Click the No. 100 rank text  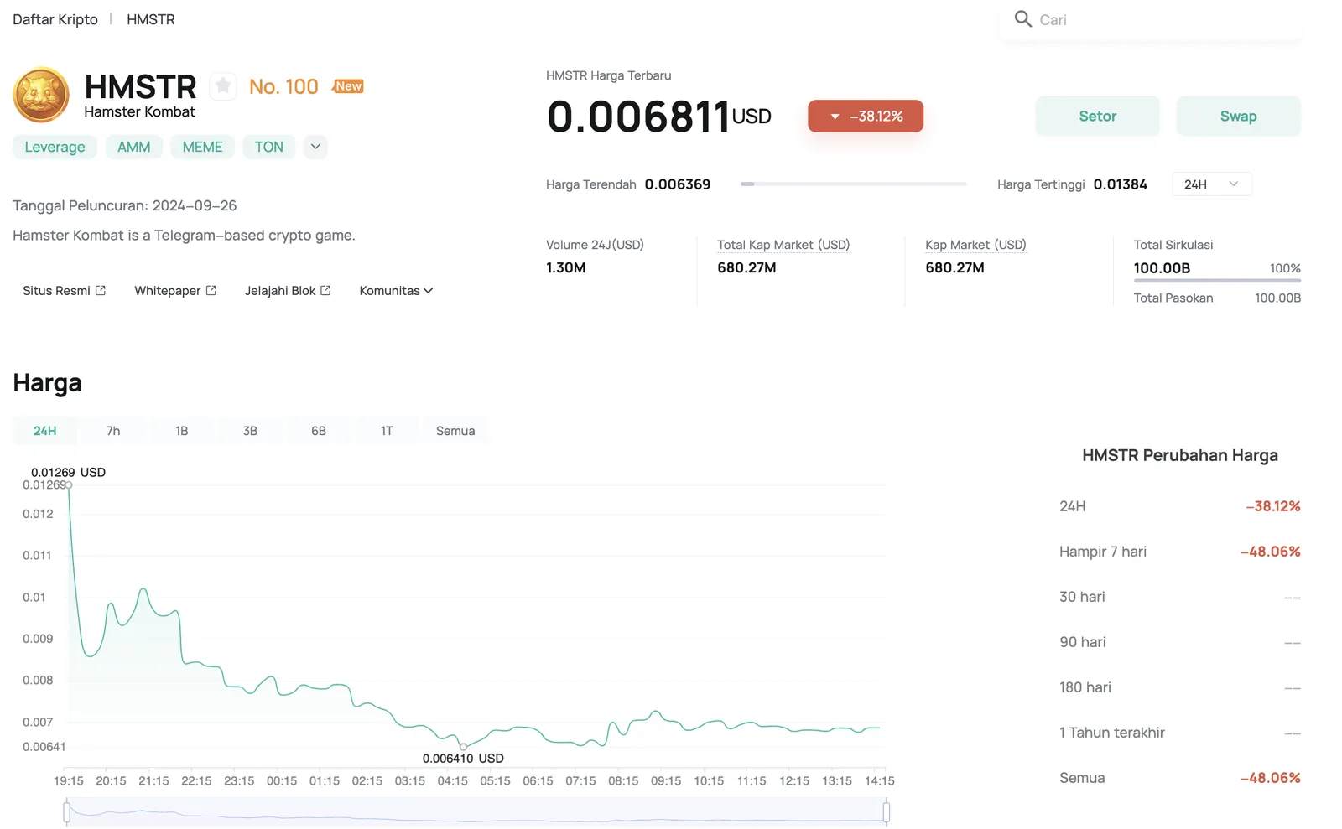[x=283, y=86]
